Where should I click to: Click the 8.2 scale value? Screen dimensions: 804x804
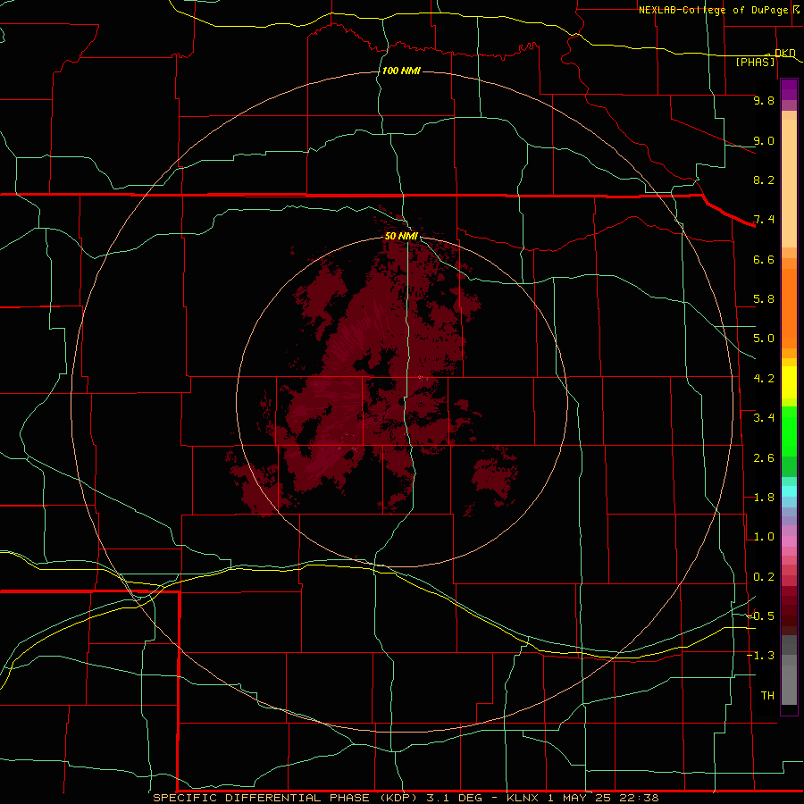tap(764, 180)
